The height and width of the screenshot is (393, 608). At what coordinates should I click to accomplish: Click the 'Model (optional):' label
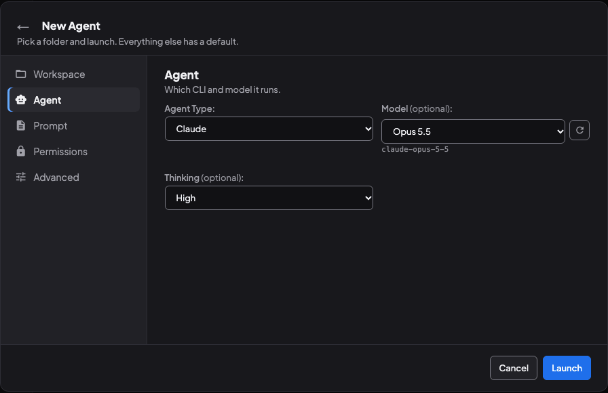417,109
